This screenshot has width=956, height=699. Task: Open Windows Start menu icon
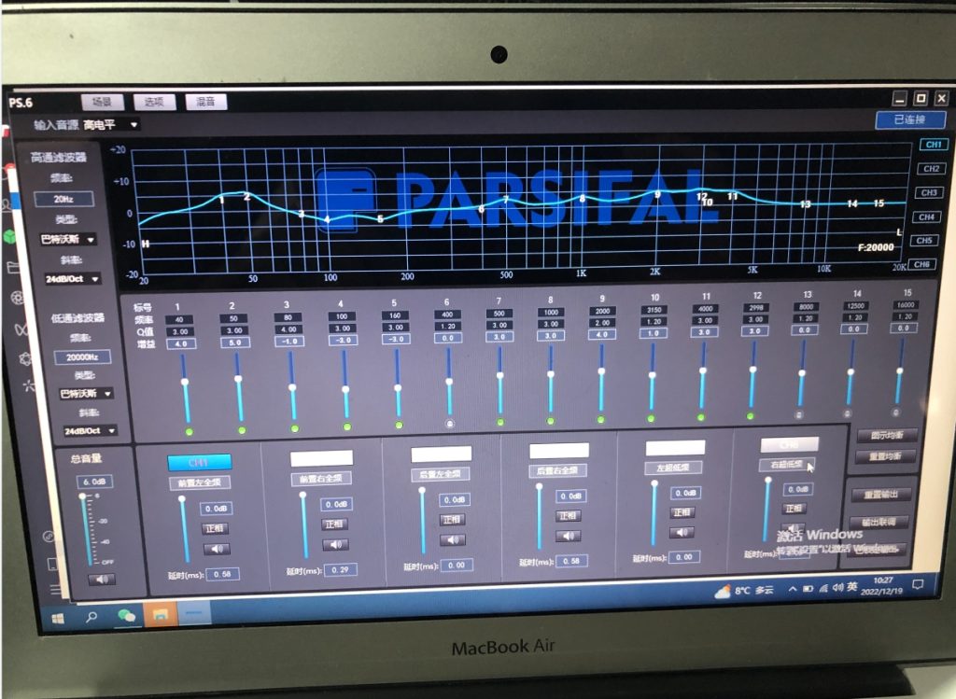pos(58,619)
